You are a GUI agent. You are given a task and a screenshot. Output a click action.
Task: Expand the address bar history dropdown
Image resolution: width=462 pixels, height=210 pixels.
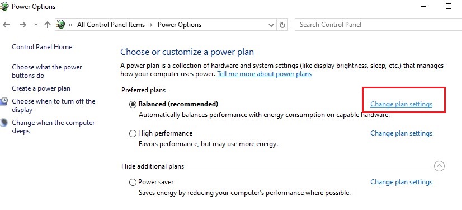pos(271,25)
